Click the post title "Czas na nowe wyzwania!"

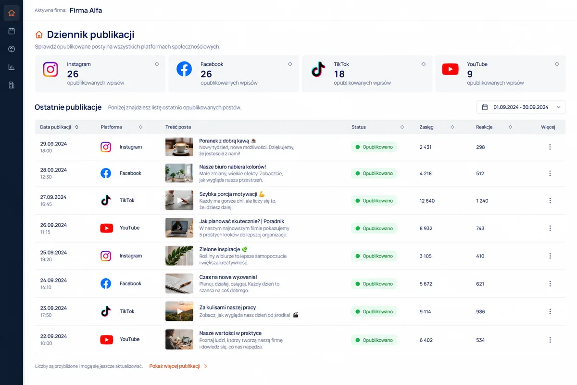[228, 277]
